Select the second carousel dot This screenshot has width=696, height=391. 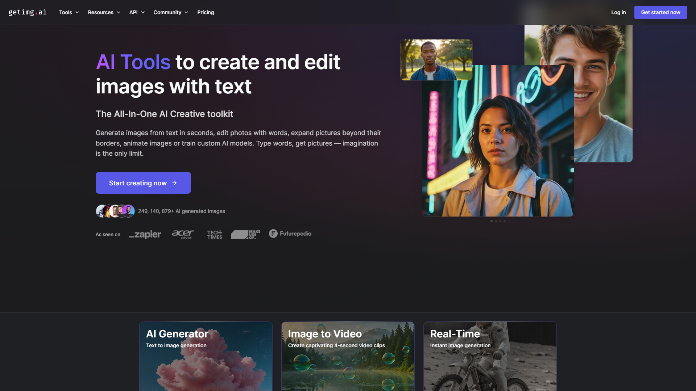[x=496, y=221]
